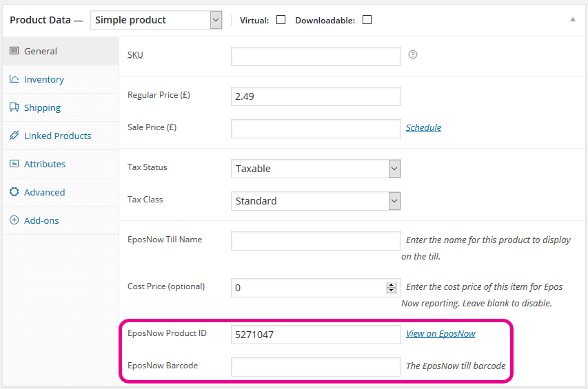Follow the View on EposNow link
This screenshot has height=389, width=588.
click(x=440, y=334)
